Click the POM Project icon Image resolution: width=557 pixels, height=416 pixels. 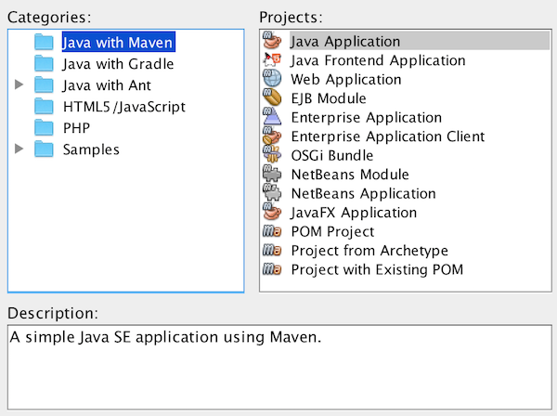272,232
